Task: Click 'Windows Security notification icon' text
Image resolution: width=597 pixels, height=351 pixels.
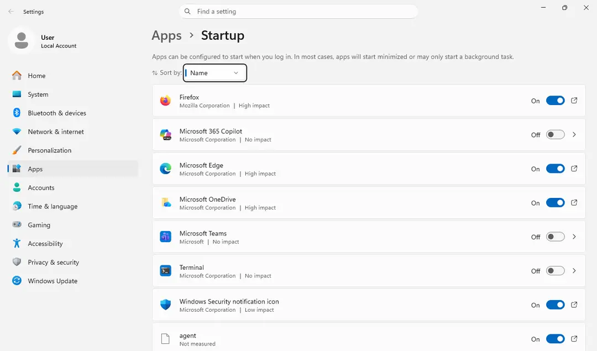Action: tap(229, 301)
